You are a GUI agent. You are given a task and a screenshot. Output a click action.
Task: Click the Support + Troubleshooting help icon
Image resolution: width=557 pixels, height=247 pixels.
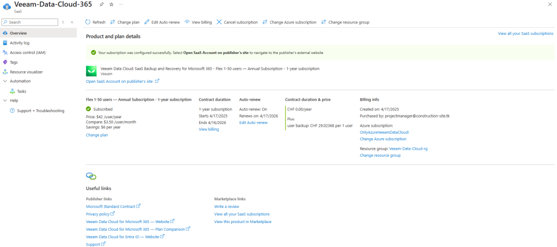(x=12, y=111)
